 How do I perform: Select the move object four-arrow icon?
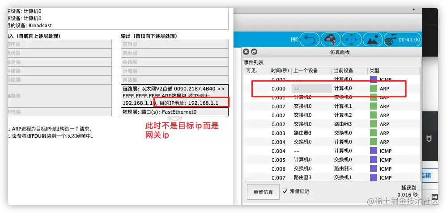pyautogui.click(x=351, y=40)
